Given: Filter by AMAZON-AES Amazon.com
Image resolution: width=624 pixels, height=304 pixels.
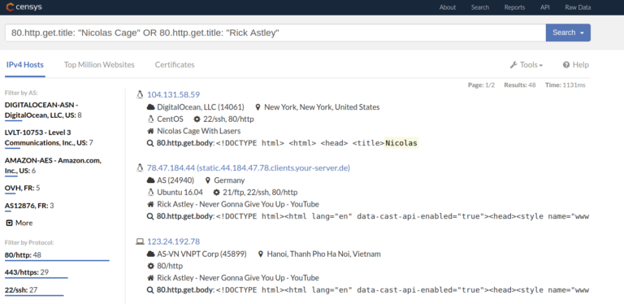Looking at the screenshot, I should coord(53,165).
